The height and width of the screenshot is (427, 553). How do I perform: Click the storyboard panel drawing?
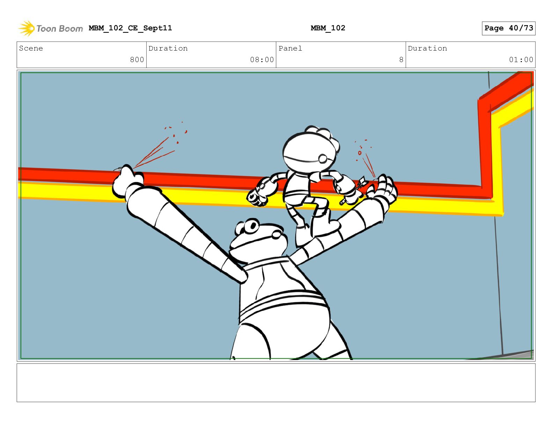point(276,215)
